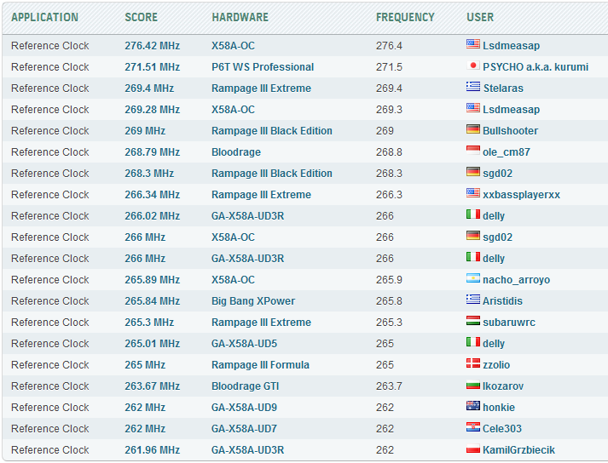Screen dimensions: 608x463
Task: Open P6T WS Professional hardware link
Action: [263, 67]
